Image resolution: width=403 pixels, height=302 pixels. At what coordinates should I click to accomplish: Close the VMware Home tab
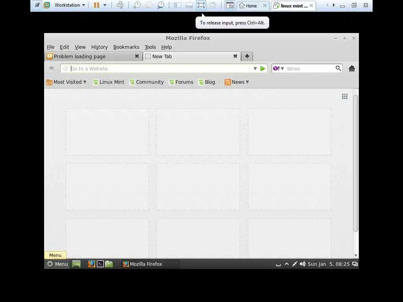[265, 6]
